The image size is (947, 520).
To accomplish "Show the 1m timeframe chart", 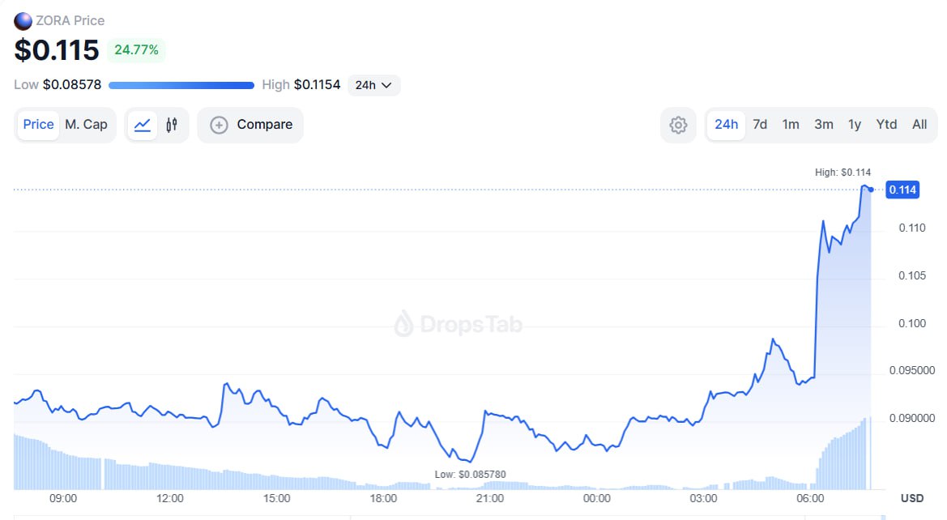I will (791, 125).
